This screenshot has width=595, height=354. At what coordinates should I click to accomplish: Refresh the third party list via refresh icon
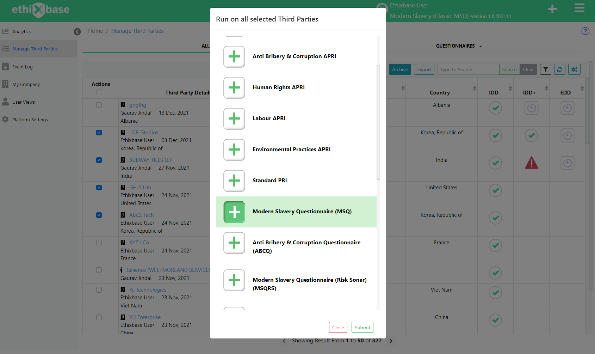click(x=559, y=69)
